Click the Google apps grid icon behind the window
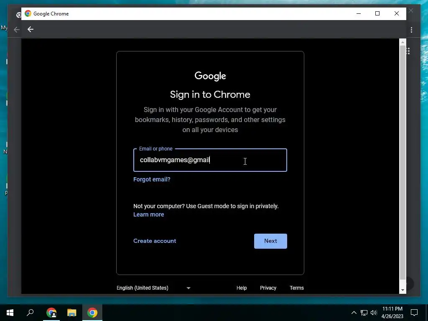Viewport: 428px width, 321px height. 408,51
